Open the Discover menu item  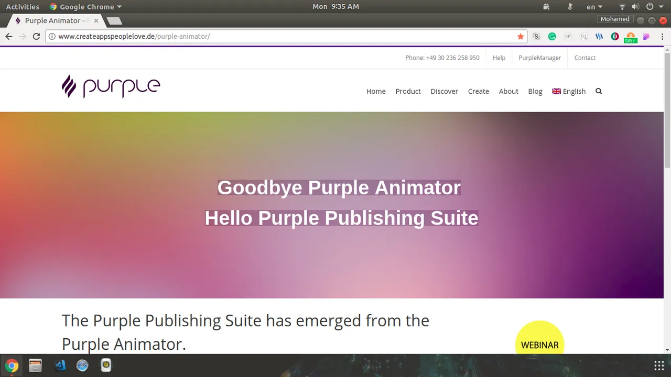coord(444,91)
